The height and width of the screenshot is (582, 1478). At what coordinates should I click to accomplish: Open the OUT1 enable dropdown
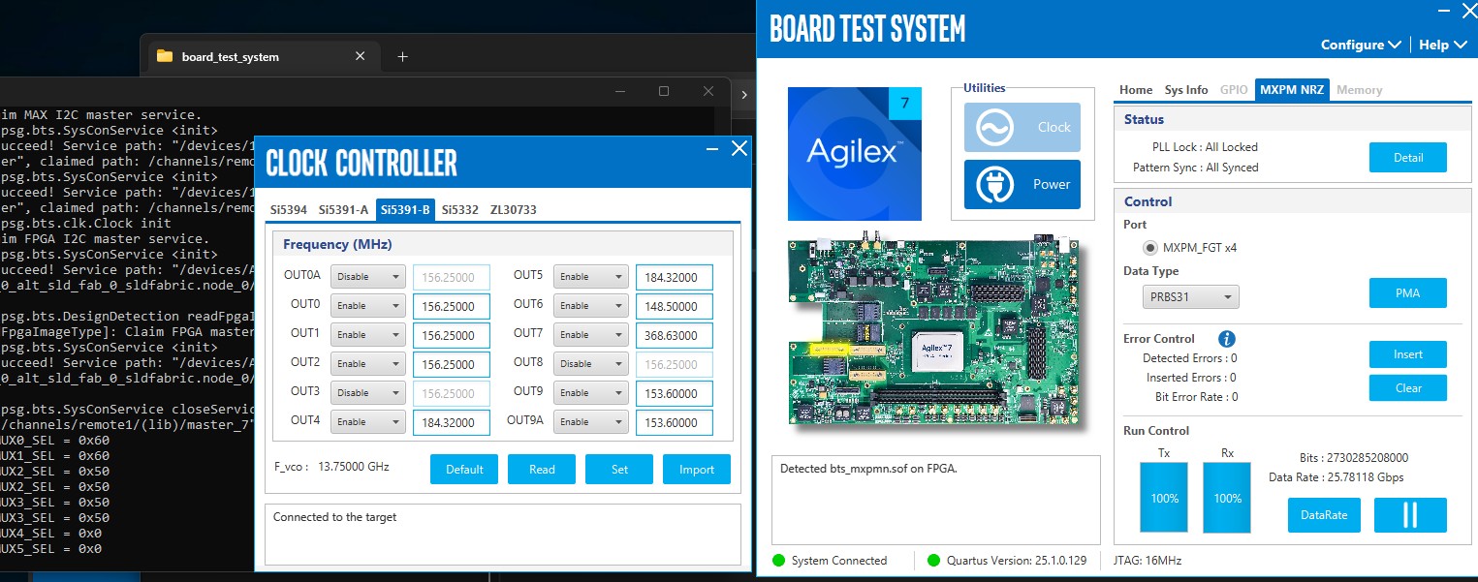click(367, 335)
